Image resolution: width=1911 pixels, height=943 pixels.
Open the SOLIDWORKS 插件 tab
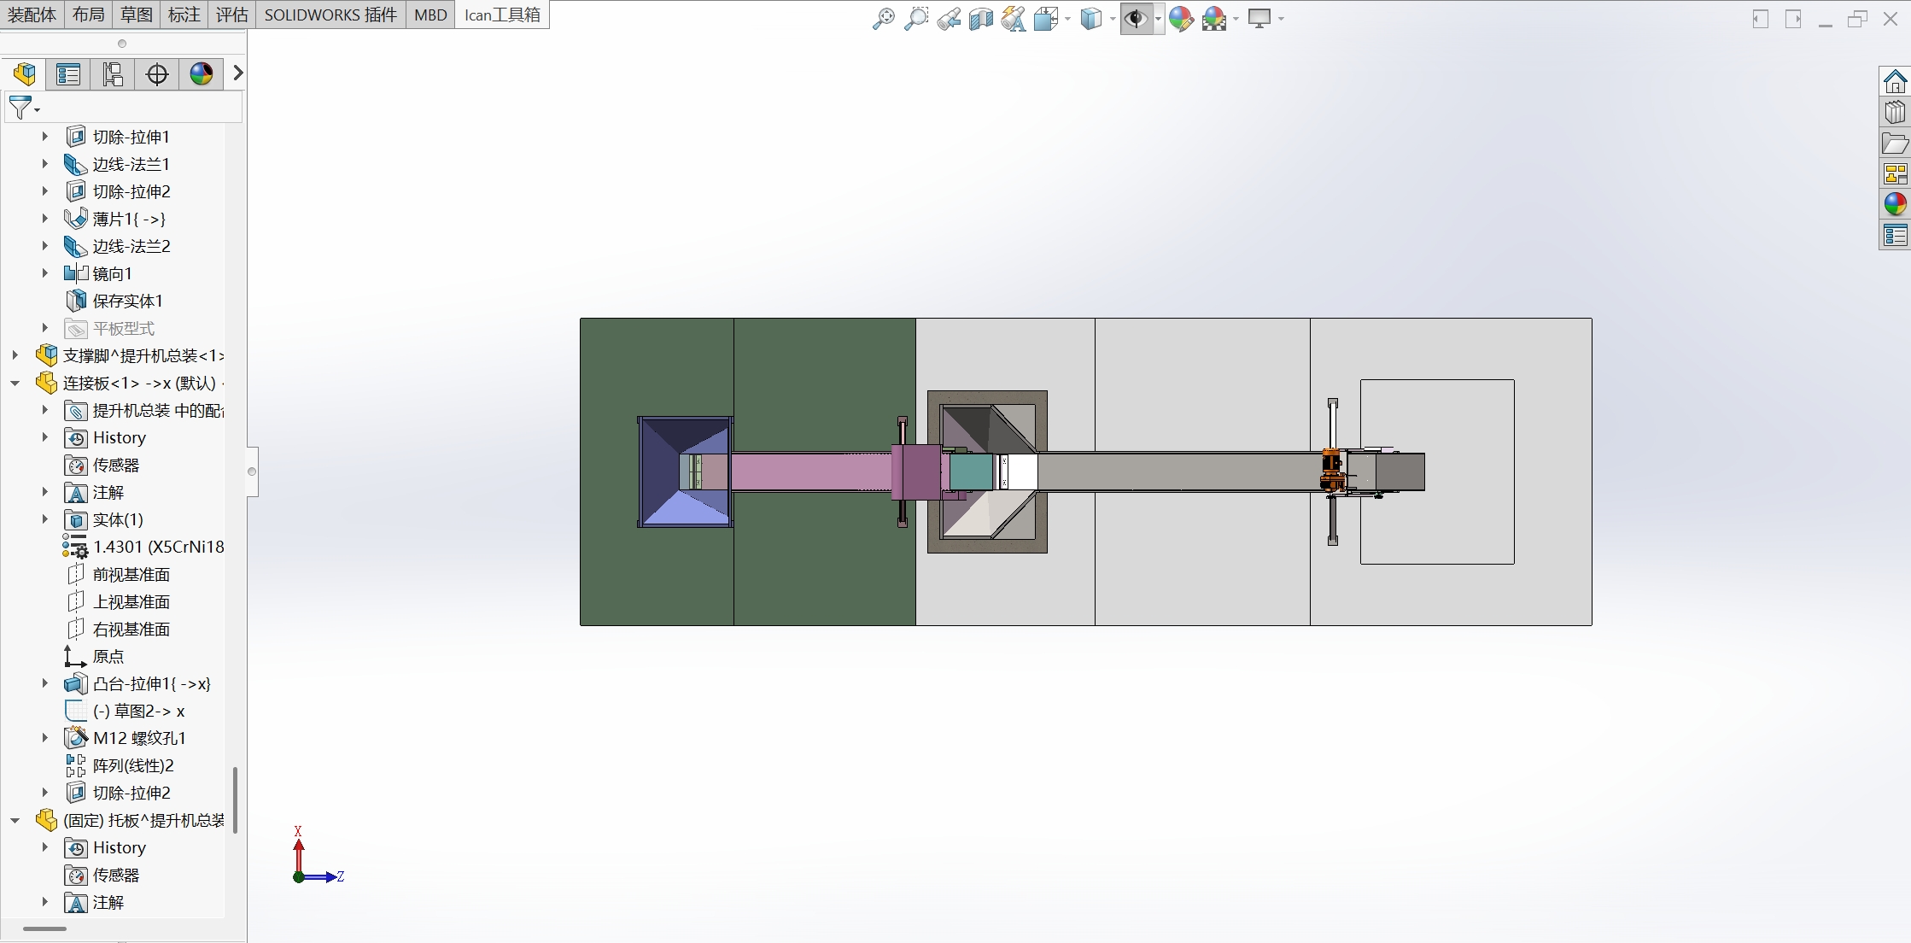coord(330,15)
